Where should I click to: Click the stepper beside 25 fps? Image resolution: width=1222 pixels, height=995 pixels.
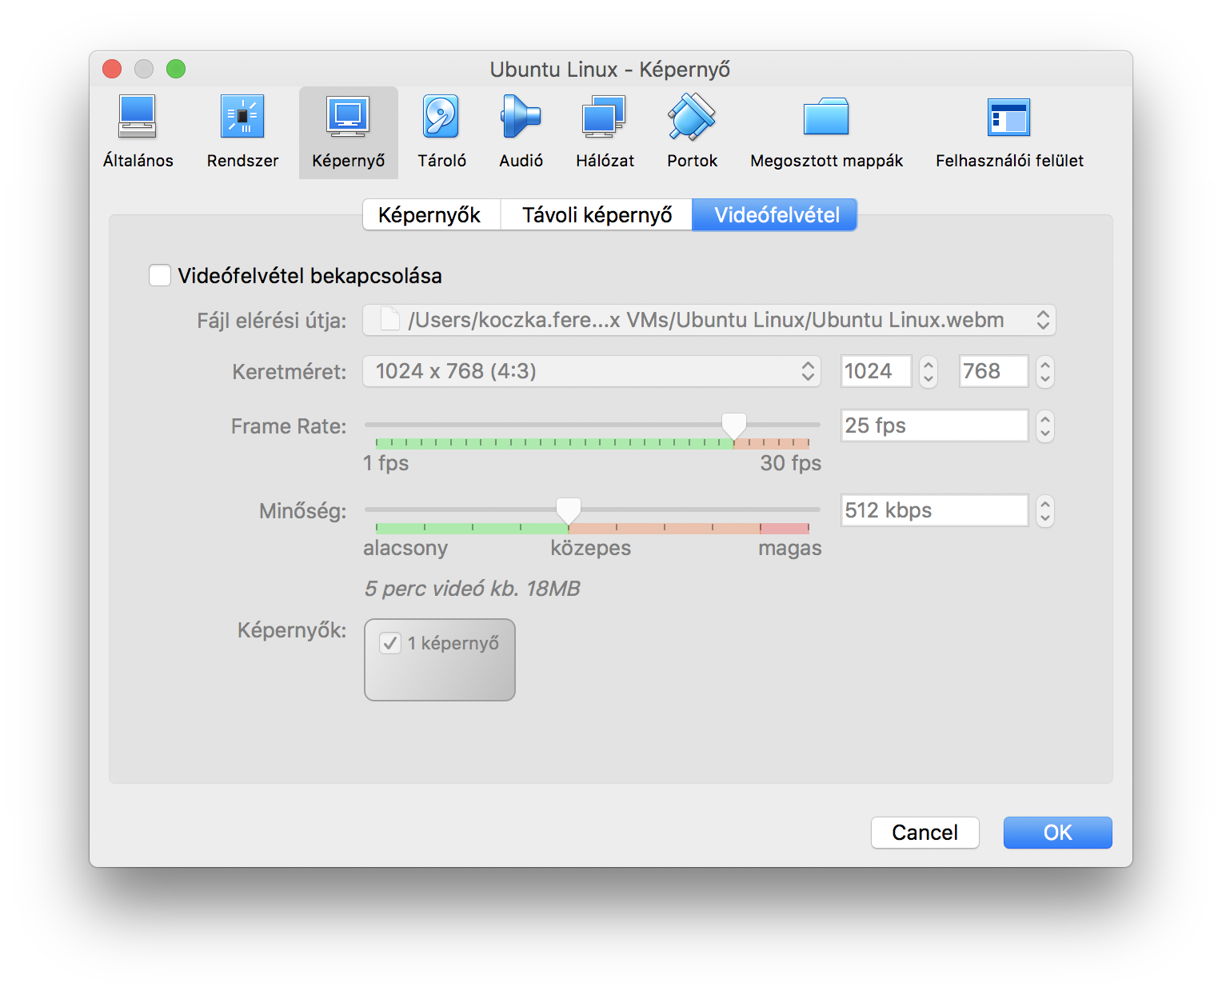(1045, 426)
